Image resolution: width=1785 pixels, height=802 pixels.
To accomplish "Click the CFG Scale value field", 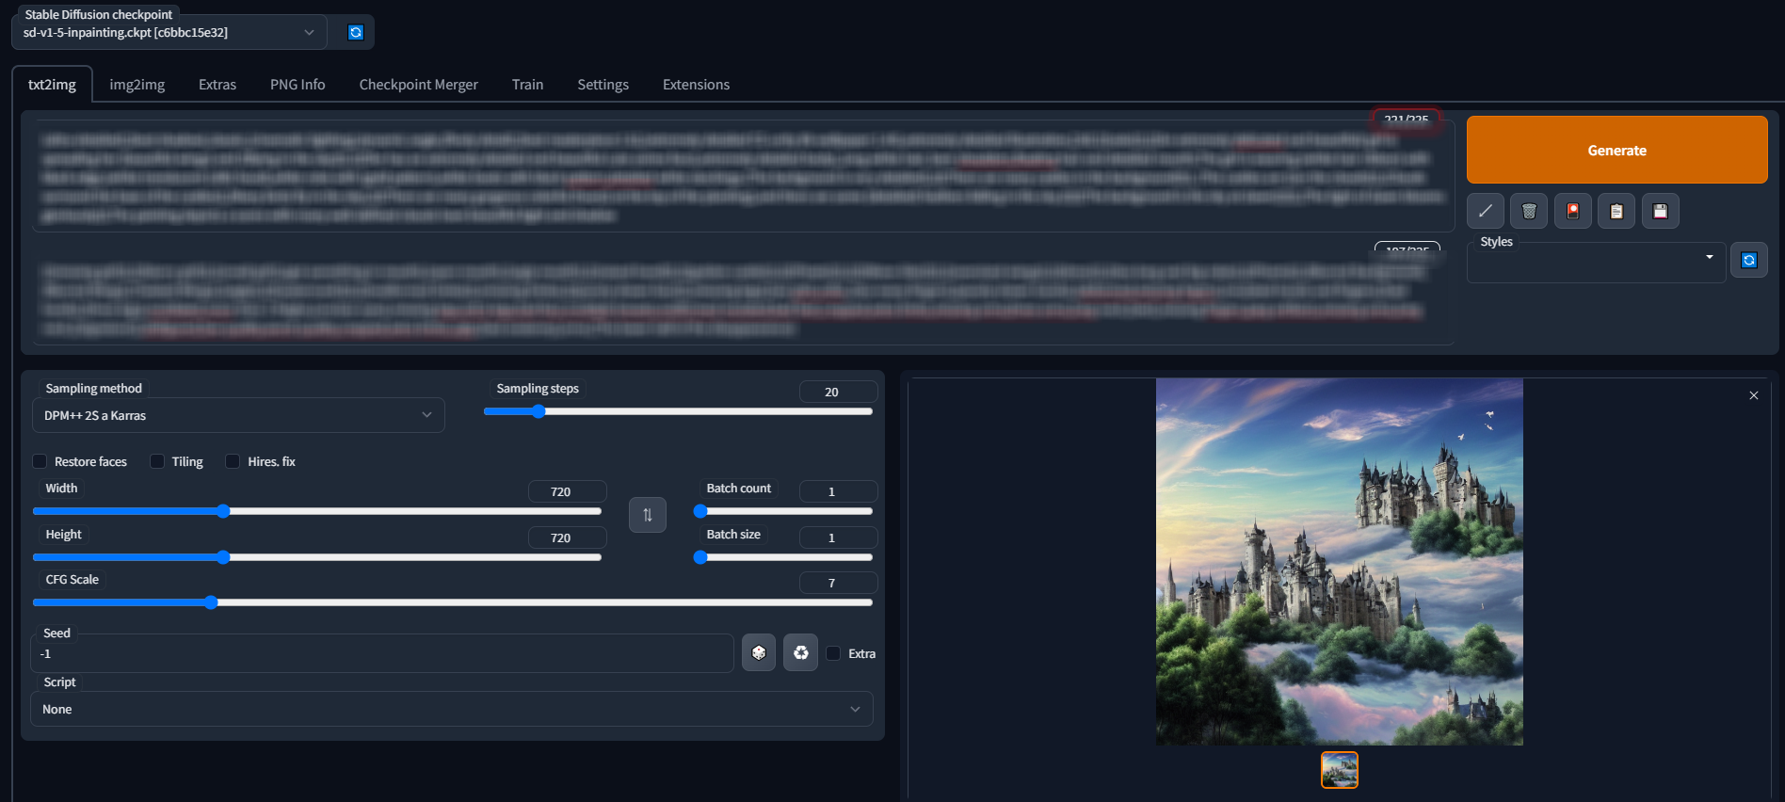I will pos(838,583).
